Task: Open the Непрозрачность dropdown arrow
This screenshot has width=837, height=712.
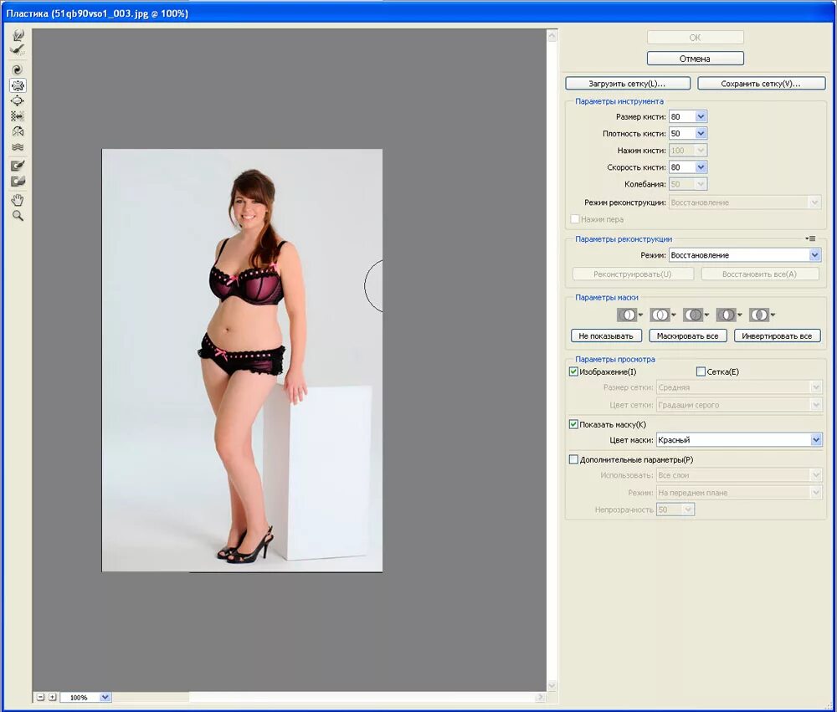Action: 688,510
